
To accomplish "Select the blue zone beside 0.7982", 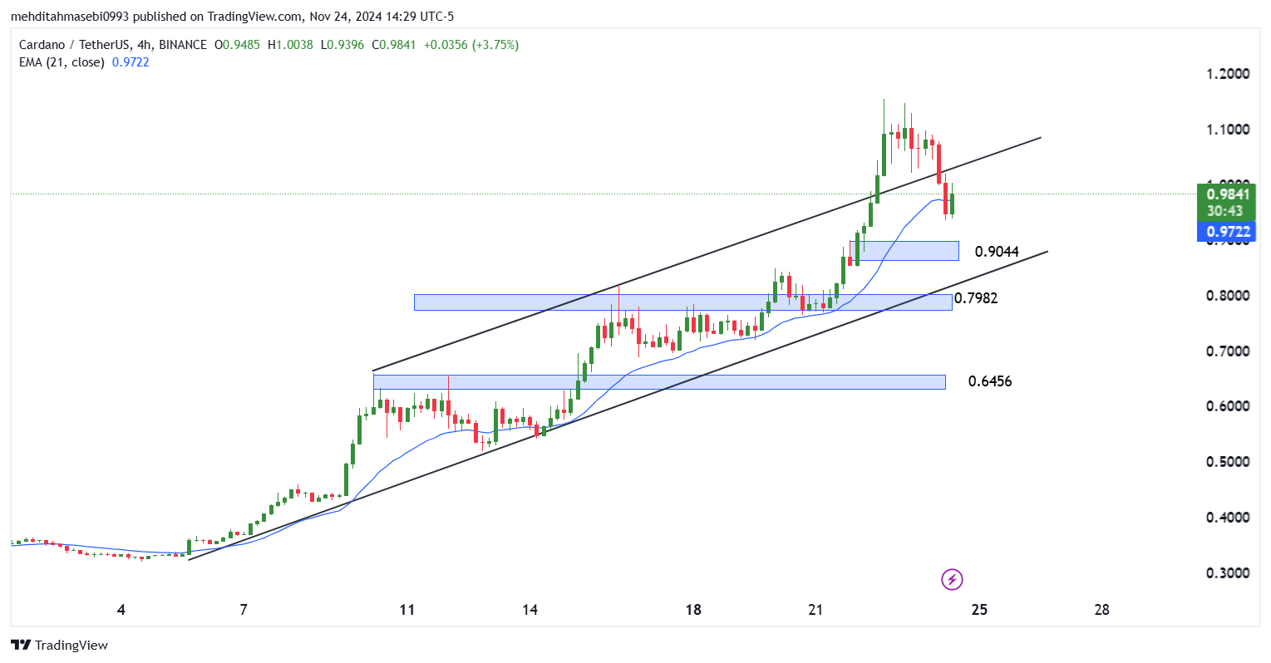I will point(683,302).
